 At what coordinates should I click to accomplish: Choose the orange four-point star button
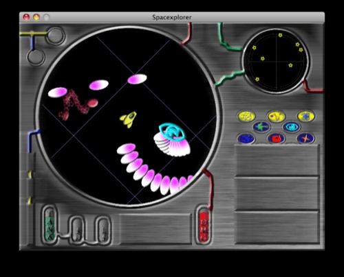(306, 138)
